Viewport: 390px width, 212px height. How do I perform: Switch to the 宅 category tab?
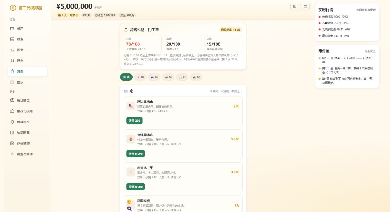pos(196,77)
